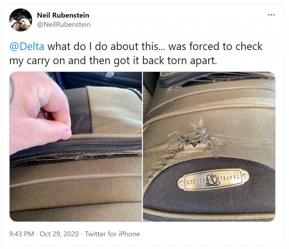Click the 9:43 PM timestamp
This screenshot has width=289, height=249.
tap(21, 234)
